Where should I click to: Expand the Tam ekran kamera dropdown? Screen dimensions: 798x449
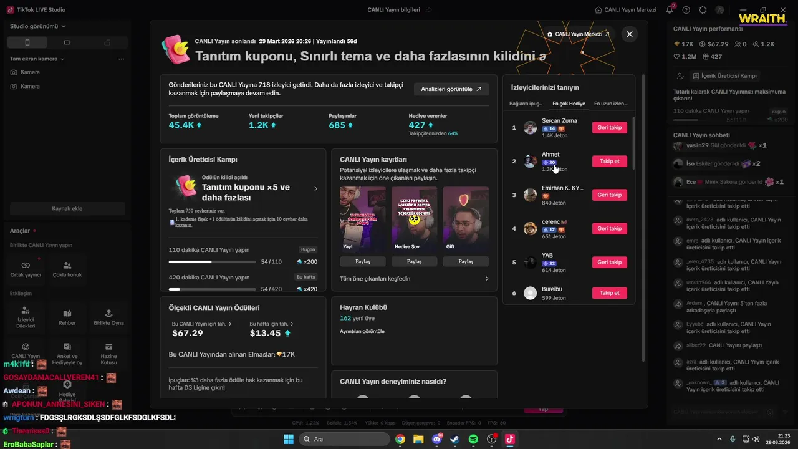[x=62, y=59]
